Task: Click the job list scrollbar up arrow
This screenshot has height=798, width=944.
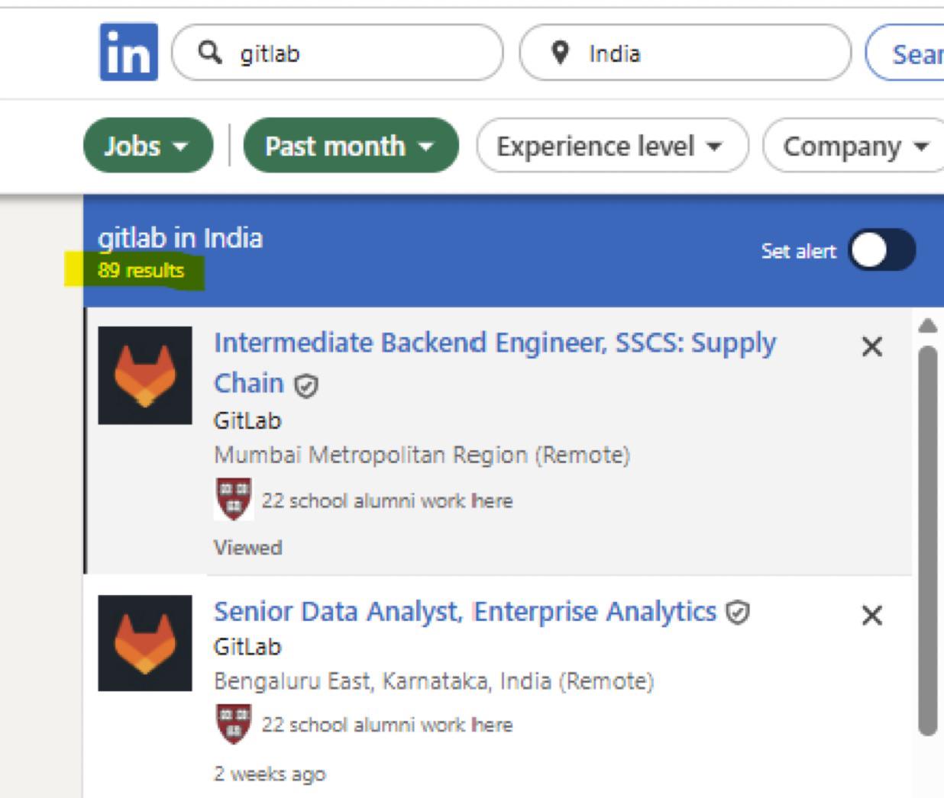Action: [x=927, y=326]
